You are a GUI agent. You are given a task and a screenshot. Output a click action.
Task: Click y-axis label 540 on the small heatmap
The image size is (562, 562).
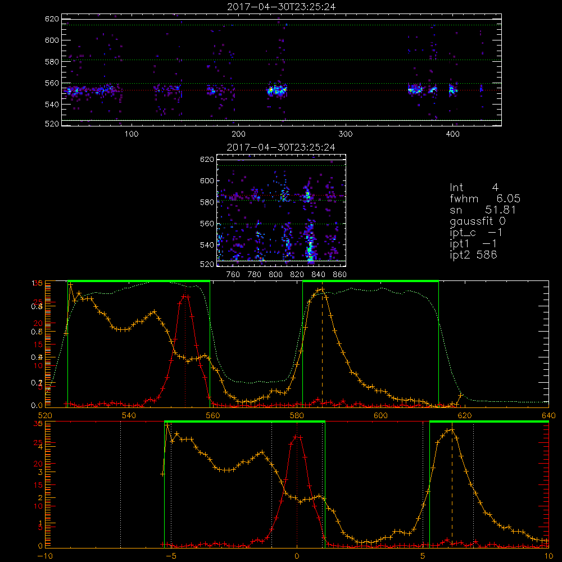tap(207, 245)
